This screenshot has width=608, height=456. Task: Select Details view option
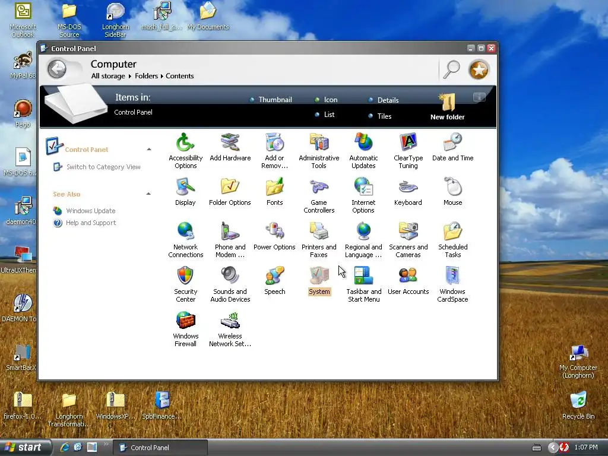[x=384, y=100]
